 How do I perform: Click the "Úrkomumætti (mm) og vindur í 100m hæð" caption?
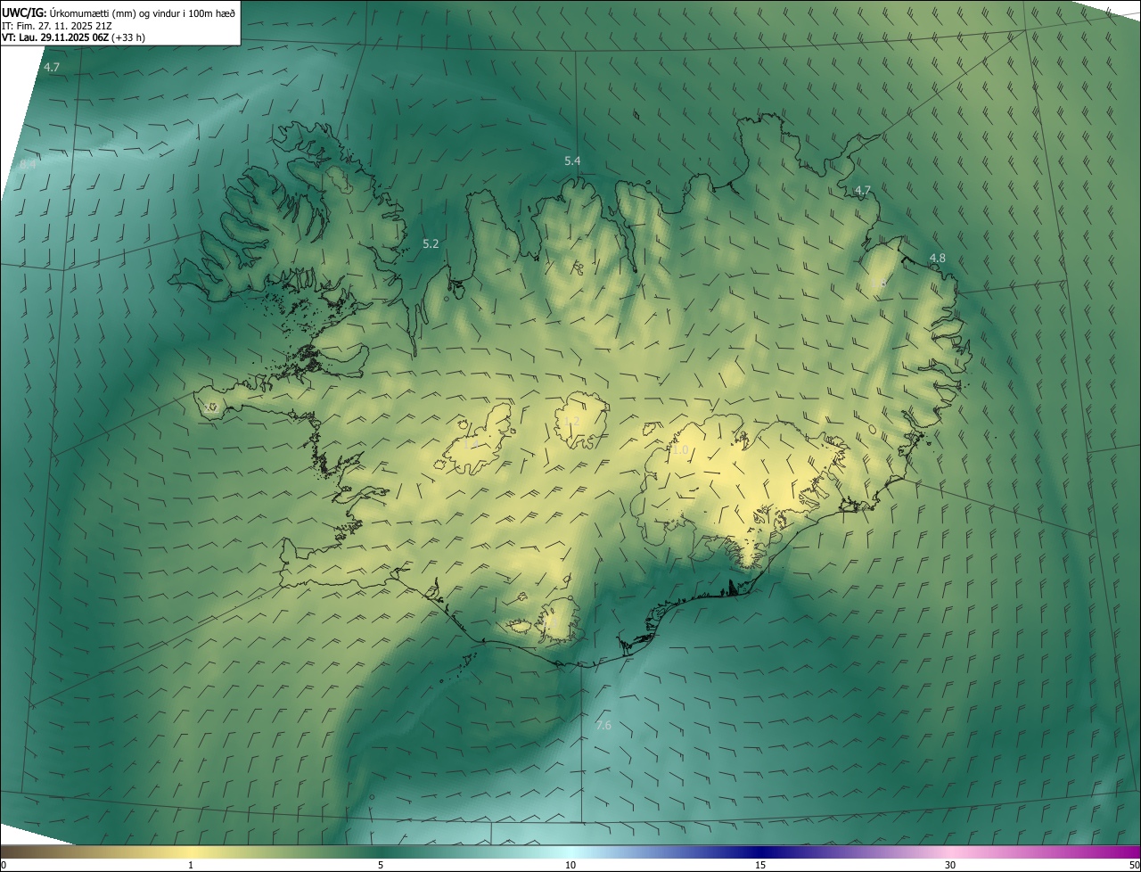coord(143,12)
